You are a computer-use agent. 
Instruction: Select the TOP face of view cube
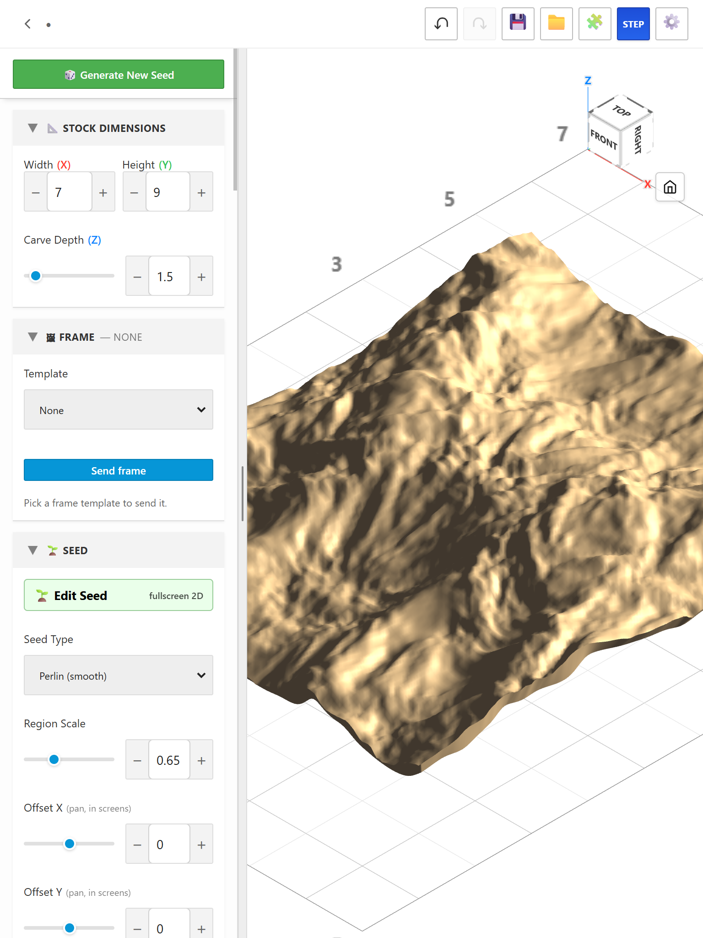621,110
